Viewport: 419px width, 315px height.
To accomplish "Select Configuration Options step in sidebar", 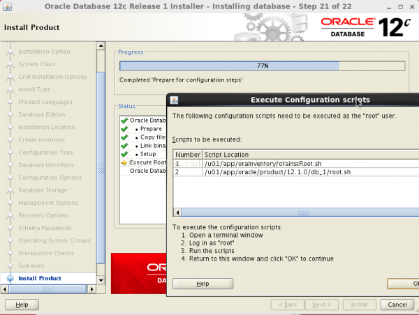I will [50, 178].
